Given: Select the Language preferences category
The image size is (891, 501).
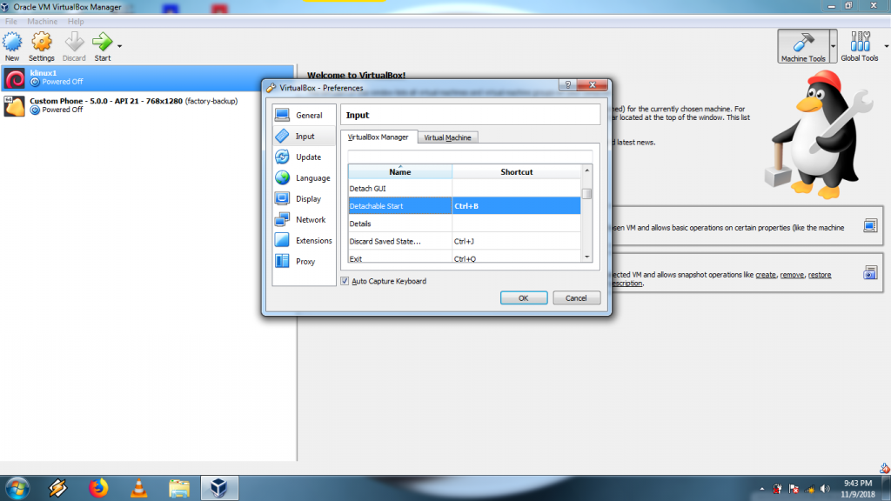Looking at the screenshot, I should click(304, 177).
